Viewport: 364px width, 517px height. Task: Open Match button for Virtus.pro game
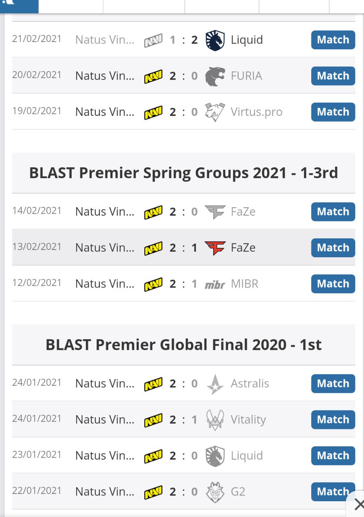pyautogui.click(x=333, y=112)
